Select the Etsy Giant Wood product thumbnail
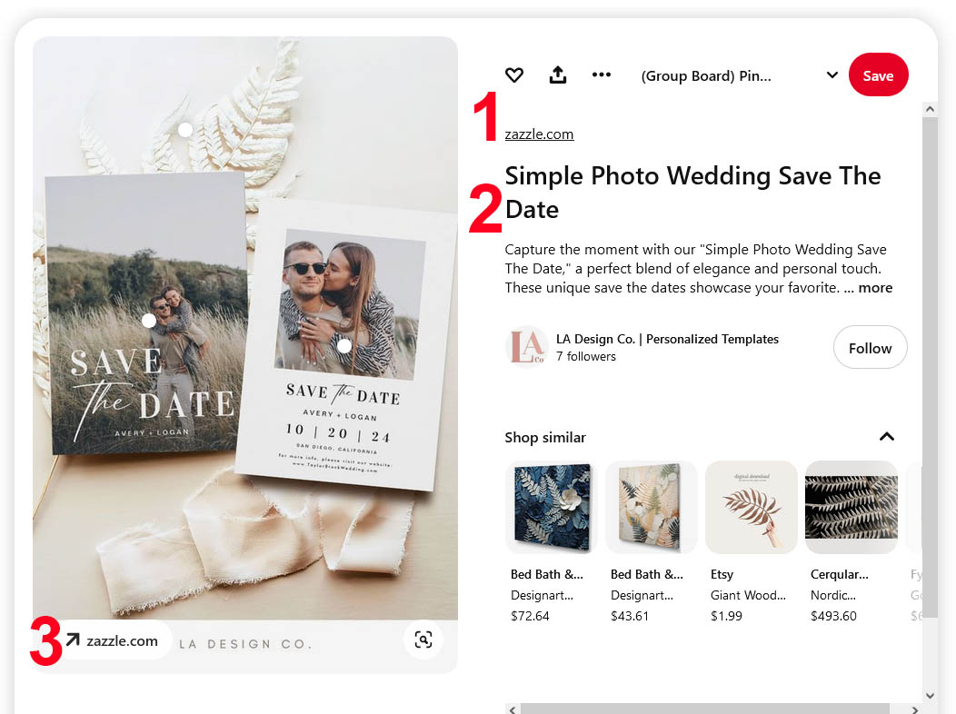The height and width of the screenshot is (714, 956). 752,507
